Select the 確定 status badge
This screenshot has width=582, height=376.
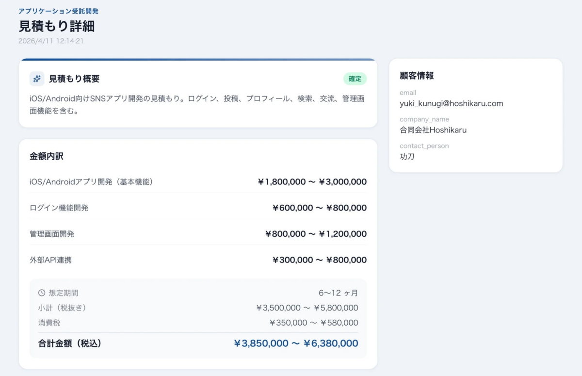(355, 78)
